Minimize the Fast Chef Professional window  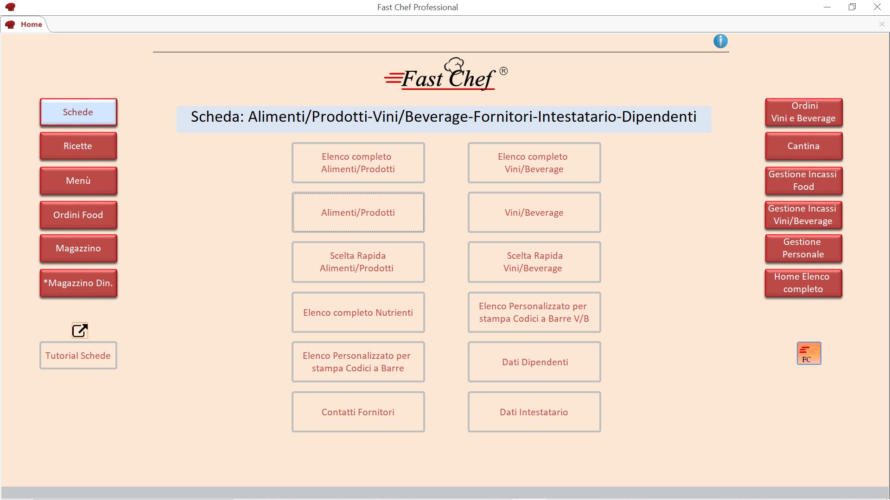click(827, 7)
